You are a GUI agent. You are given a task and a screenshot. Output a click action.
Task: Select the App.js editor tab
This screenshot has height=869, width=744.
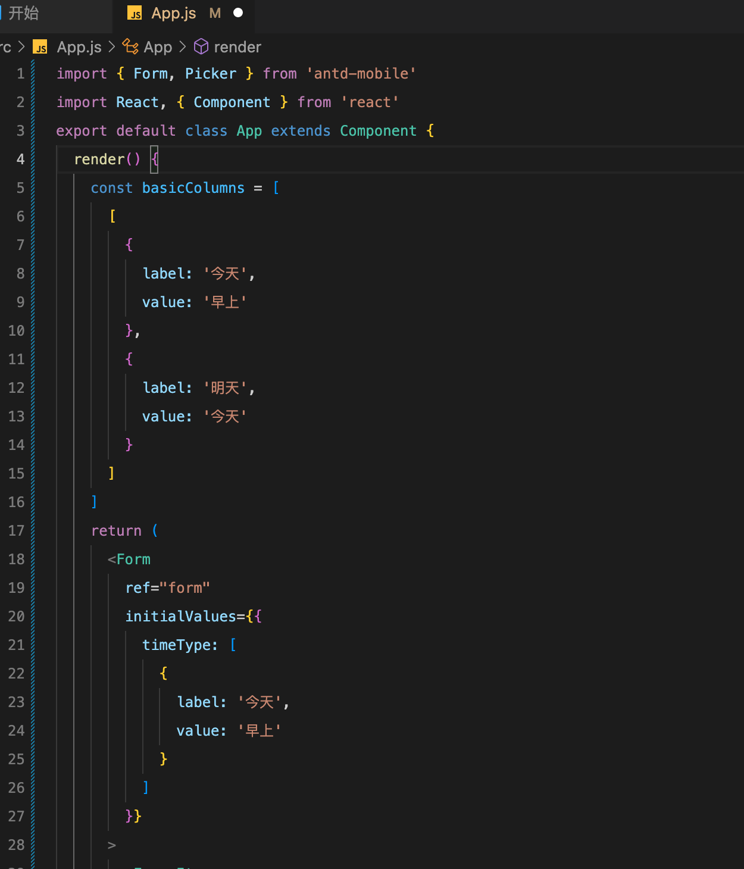coord(173,12)
